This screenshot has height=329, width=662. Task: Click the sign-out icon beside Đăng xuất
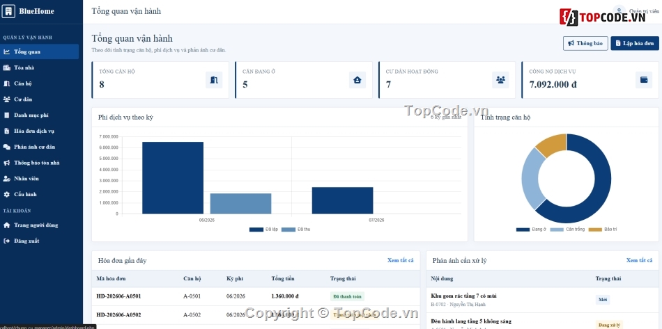[x=6, y=241]
